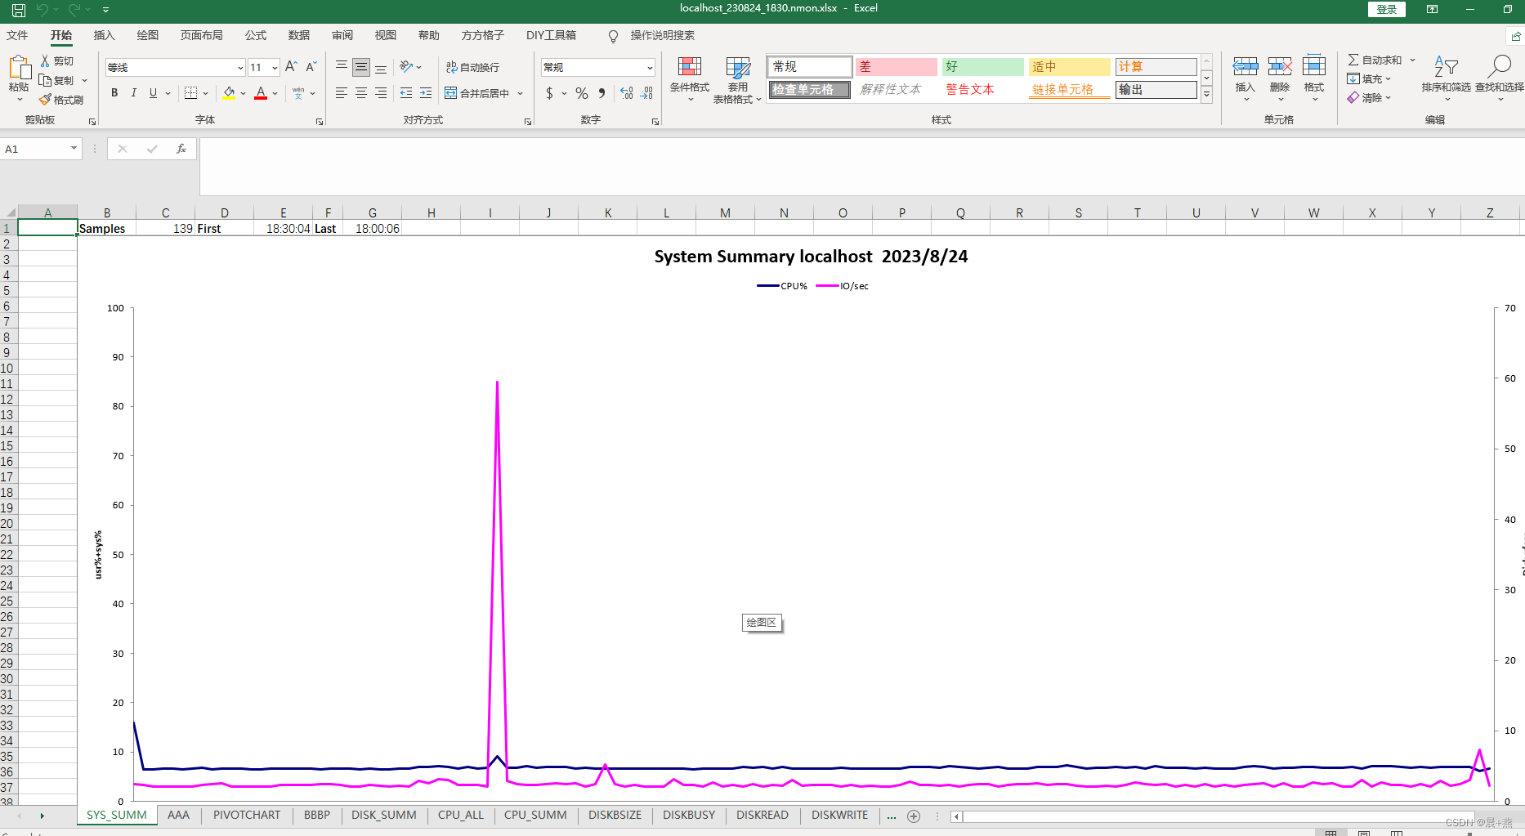Click the 清除 clear eraser icon
This screenshot has height=836, width=1525.
pyautogui.click(x=1353, y=98)
